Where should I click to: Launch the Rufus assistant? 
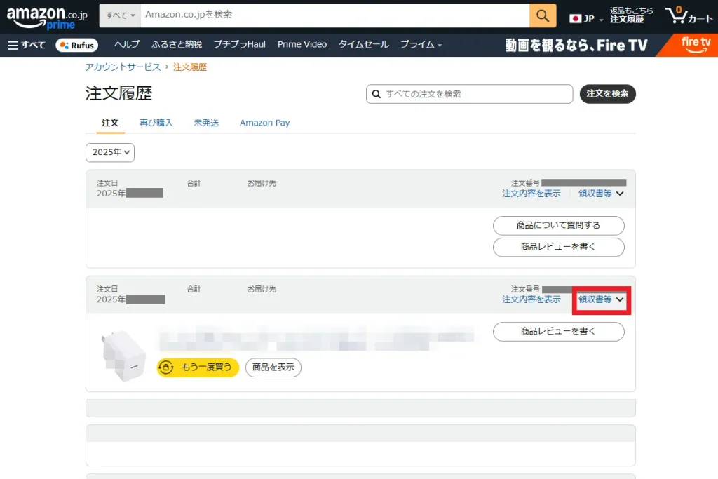point(77,45)
